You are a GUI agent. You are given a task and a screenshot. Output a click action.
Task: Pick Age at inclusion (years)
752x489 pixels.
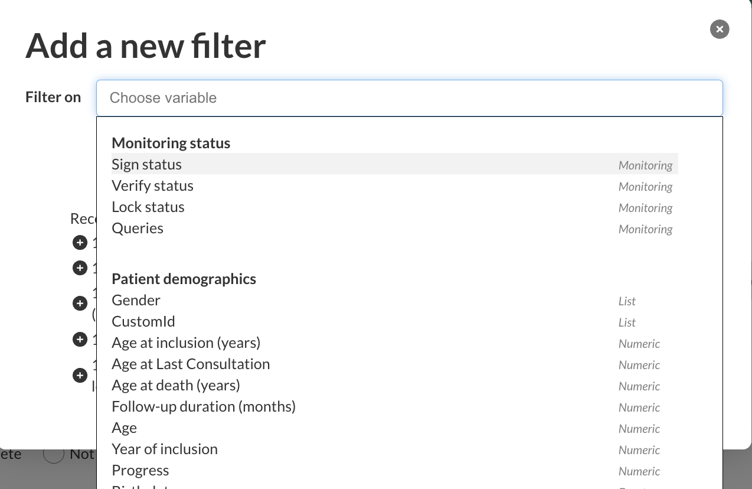(186, 343)
